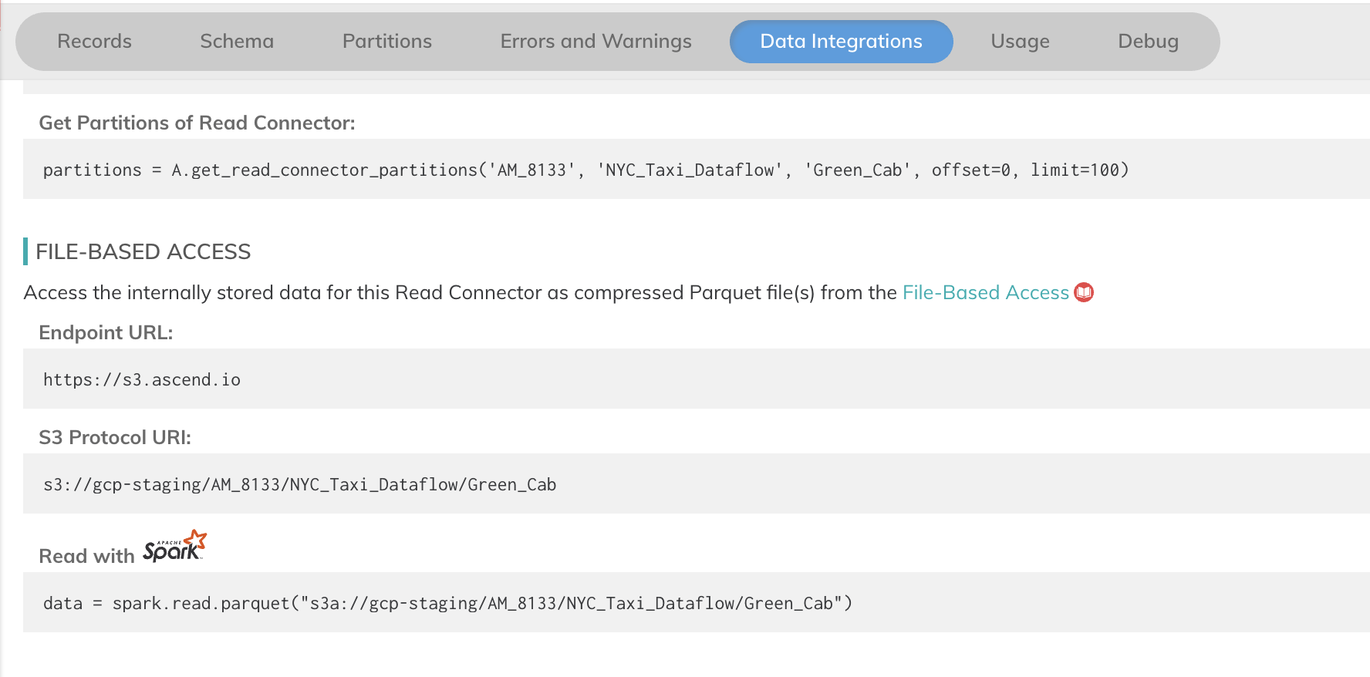Click the S3 Protocol URI label

(x=115, y=438)
